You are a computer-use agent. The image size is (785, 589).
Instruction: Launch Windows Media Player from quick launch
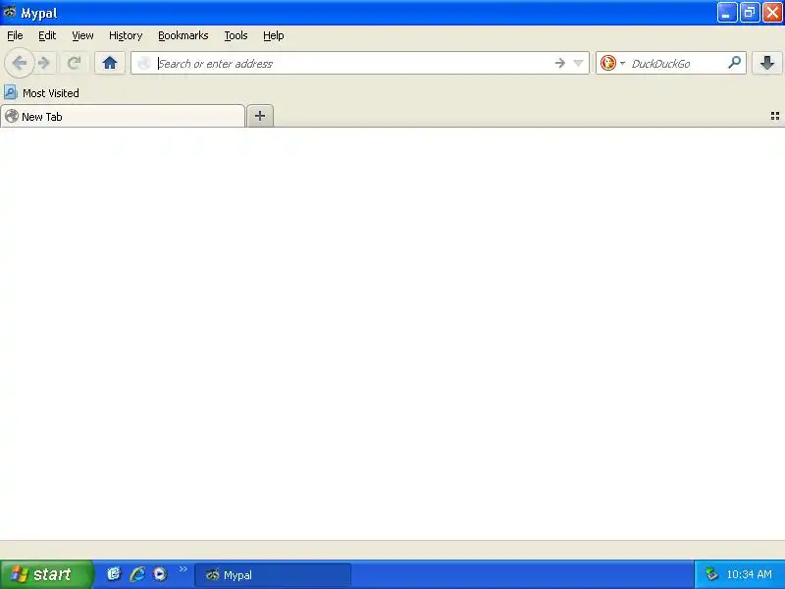tap(160, 573)
